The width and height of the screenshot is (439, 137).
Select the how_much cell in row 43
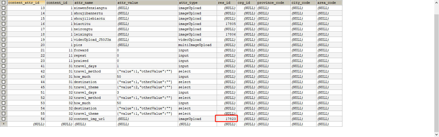(95, 77)
